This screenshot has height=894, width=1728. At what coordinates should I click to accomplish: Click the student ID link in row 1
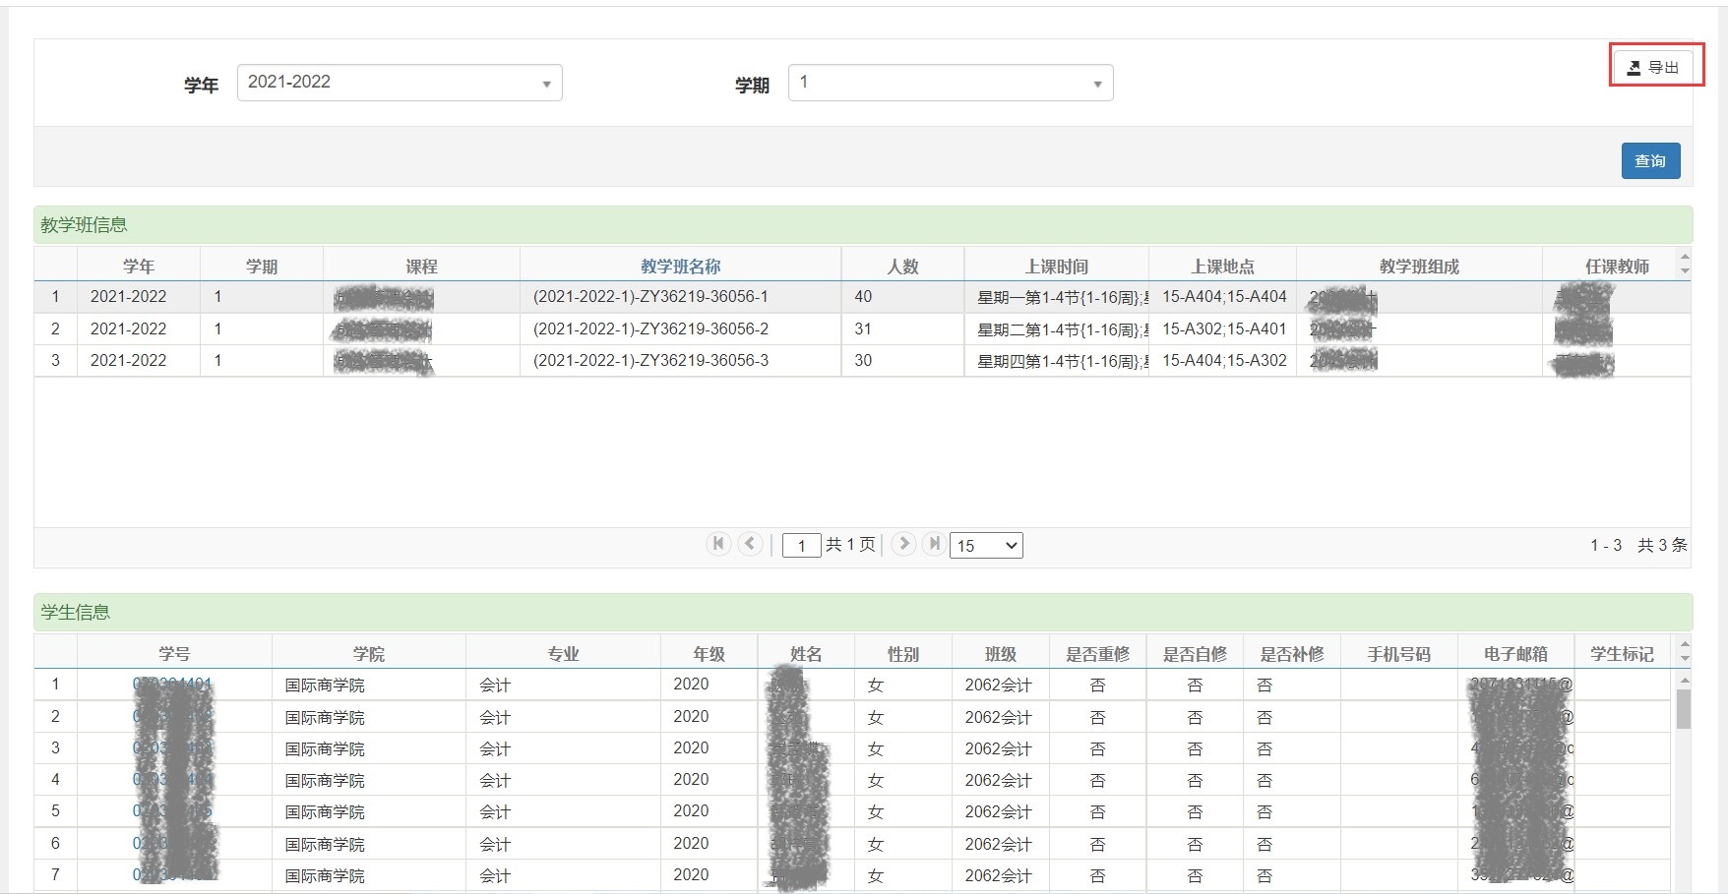(x=172, y=685)
